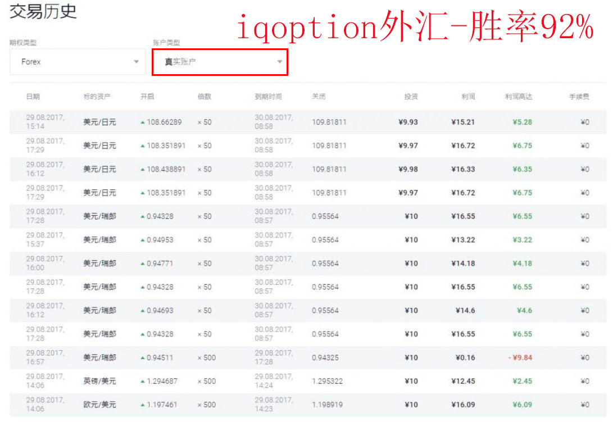Click the red -¥9.84 loss value
The image size is (613, 422).
(520, 357)
